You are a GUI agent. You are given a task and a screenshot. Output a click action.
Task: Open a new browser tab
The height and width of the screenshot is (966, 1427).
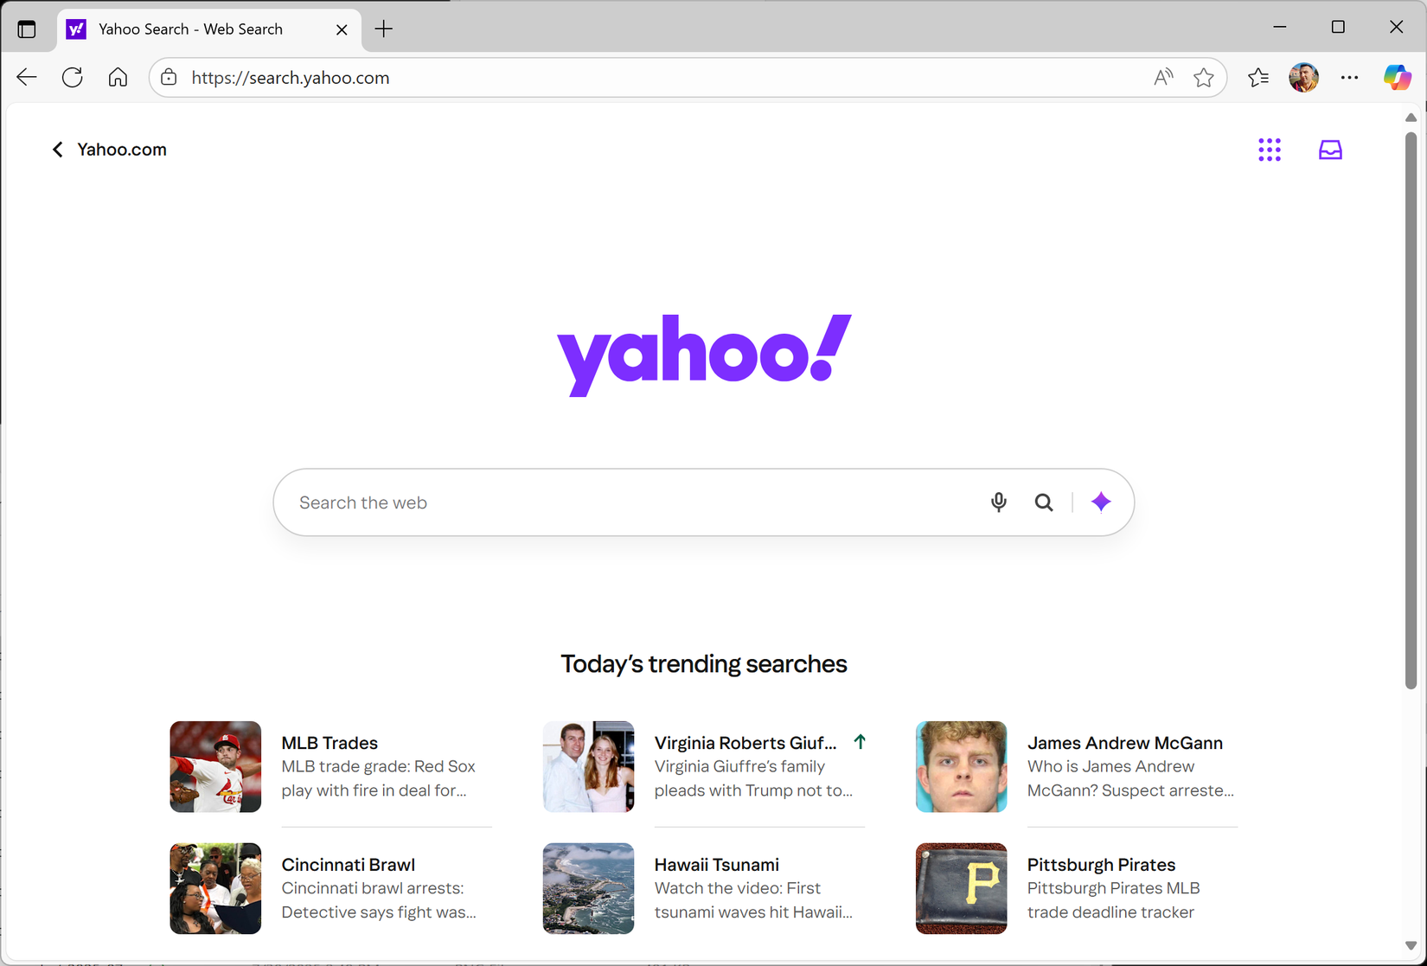coord(383,29)
